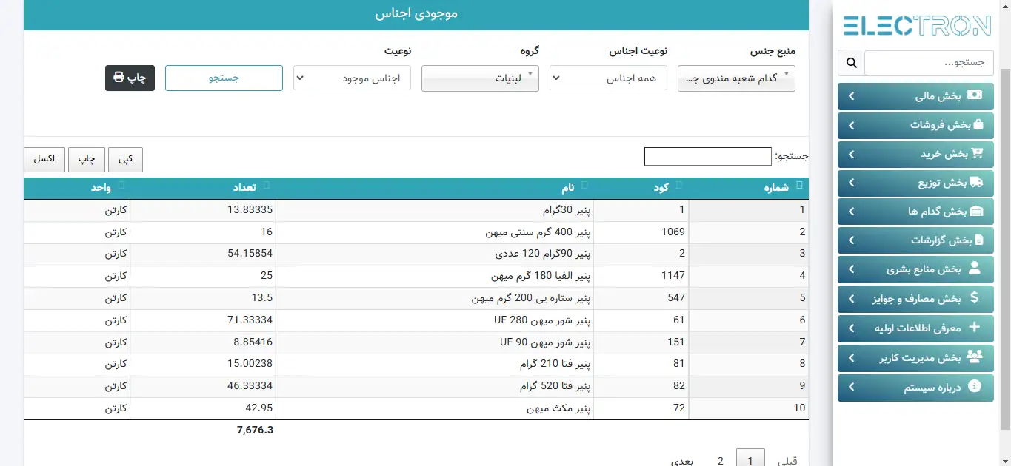Image resolution: width=1011 pixels, height=466 pixels.
Task: Expand the بخش گزارشات menu chevron
Action: (x=852, y=240)
